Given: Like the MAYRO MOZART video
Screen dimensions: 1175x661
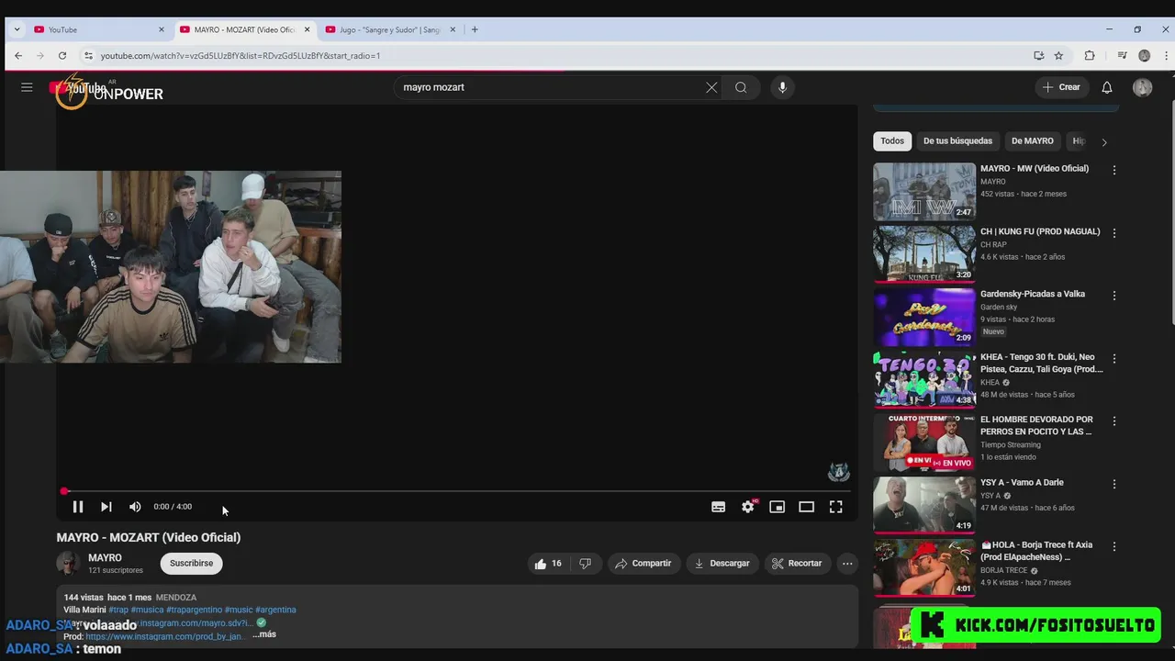Looking at the screenshot, I should point(548,564).
